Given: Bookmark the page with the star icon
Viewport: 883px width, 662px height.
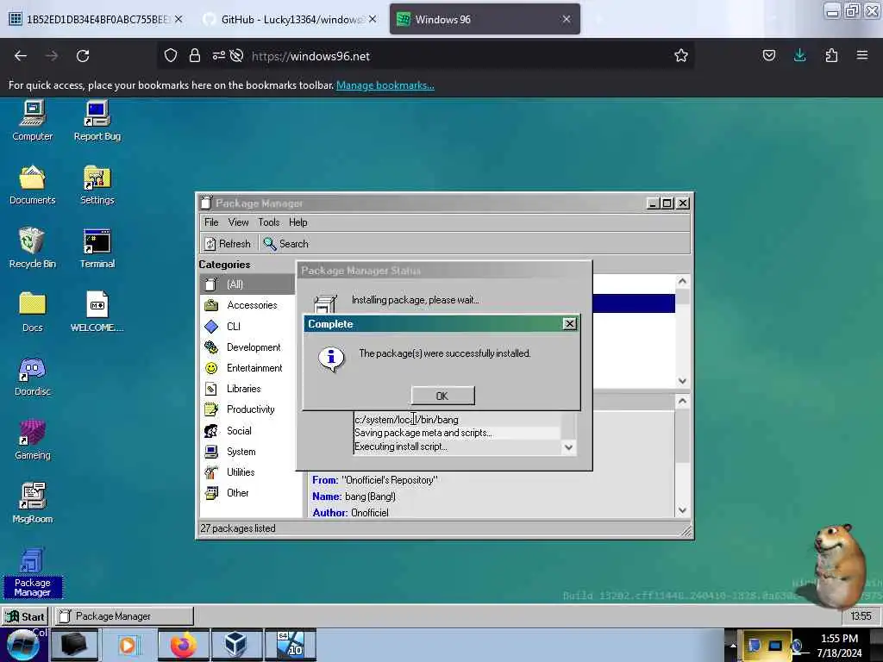Looking at the screenshot, I should 681,56.
